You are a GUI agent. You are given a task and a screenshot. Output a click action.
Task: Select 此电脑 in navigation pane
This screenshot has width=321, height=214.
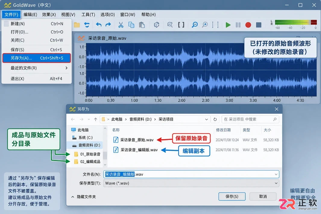[83, 130]
